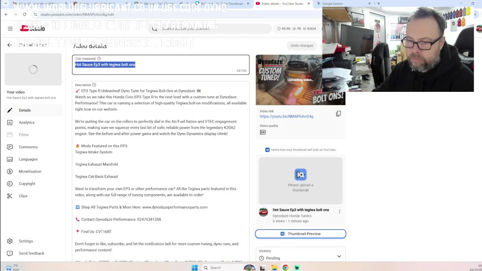Open Chrome from the taskbar
The width and height of the screenshot is (482, 271).
(x=285, y=268)
